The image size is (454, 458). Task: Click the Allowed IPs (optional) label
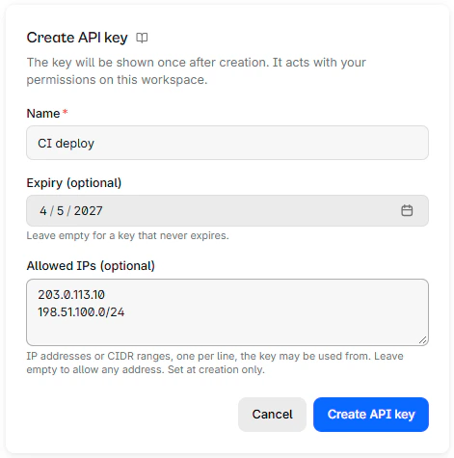pos(91,266)
